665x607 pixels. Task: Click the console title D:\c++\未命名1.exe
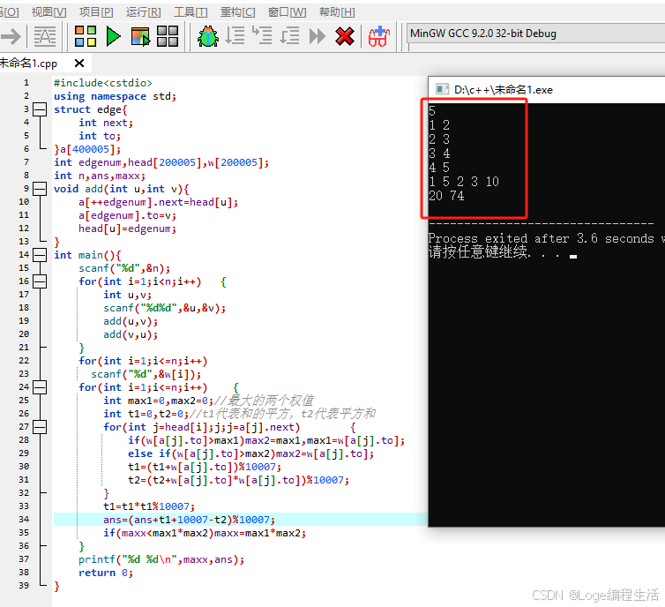click(x=503, y=89)
